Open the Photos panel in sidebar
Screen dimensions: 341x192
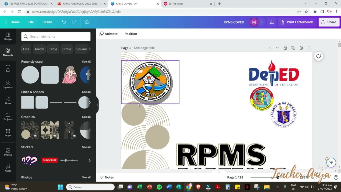[x=8, y=152]
